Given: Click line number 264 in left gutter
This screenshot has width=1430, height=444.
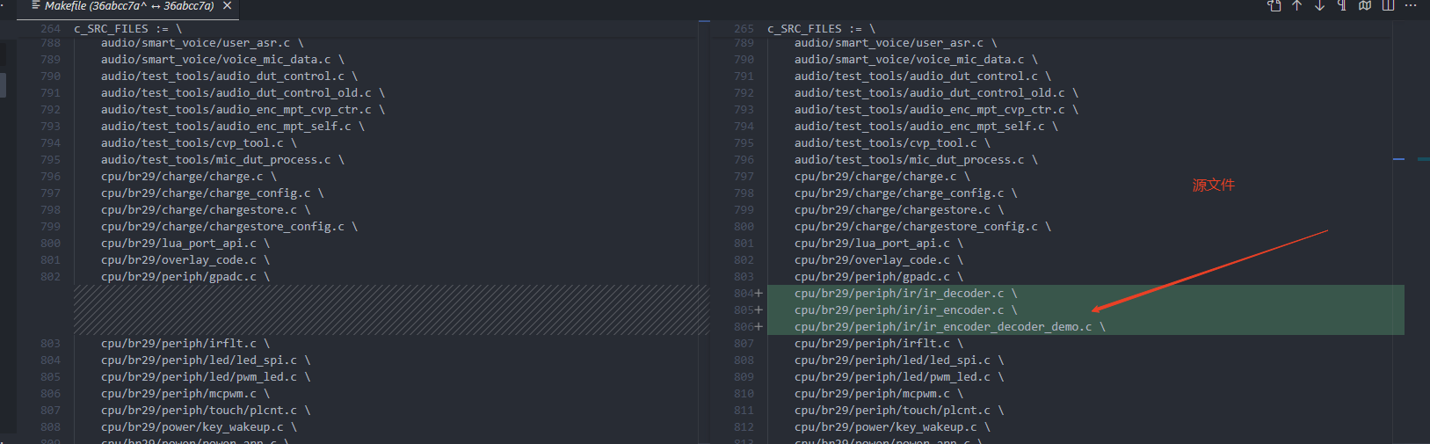Looking at the screenshot, I should click(51, 29).
